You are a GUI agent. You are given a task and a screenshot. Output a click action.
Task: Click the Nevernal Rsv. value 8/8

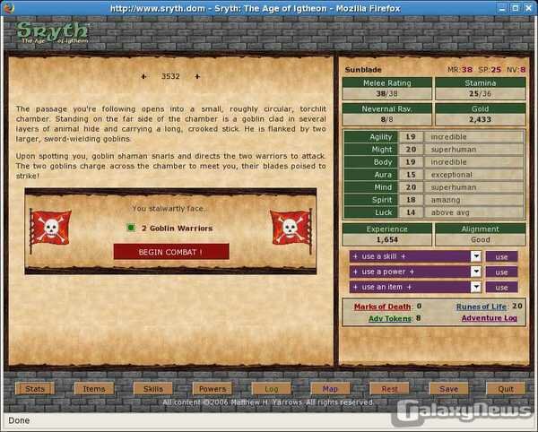tap(386, 119)
